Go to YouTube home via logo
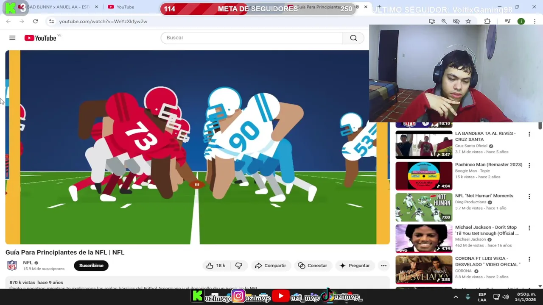Image resolution: width=543 pixels, height=305 pixels. pyautogui.click(x=40, y=38)
